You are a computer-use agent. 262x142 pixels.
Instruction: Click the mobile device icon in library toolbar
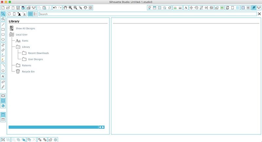14,14
